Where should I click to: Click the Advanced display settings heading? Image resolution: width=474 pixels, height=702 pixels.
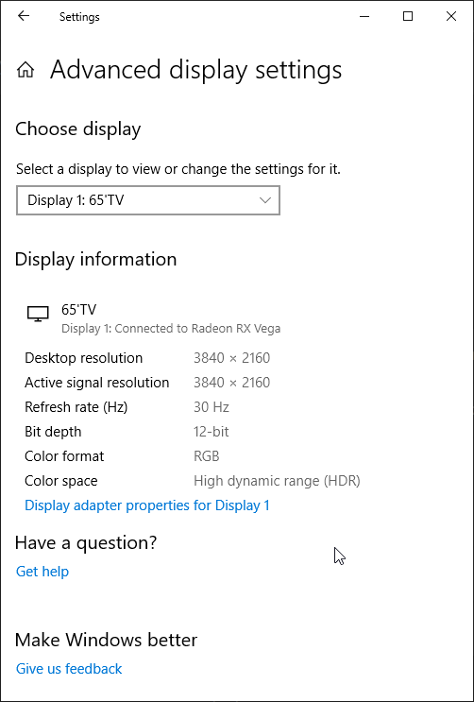click(x=196, y=70)
